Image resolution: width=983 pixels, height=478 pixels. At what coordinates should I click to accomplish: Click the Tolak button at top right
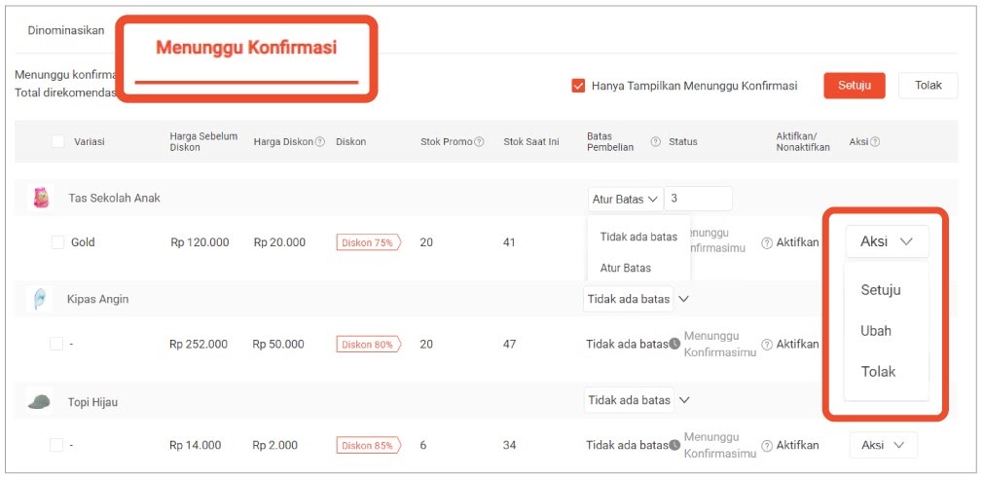(x=928, y=86)
